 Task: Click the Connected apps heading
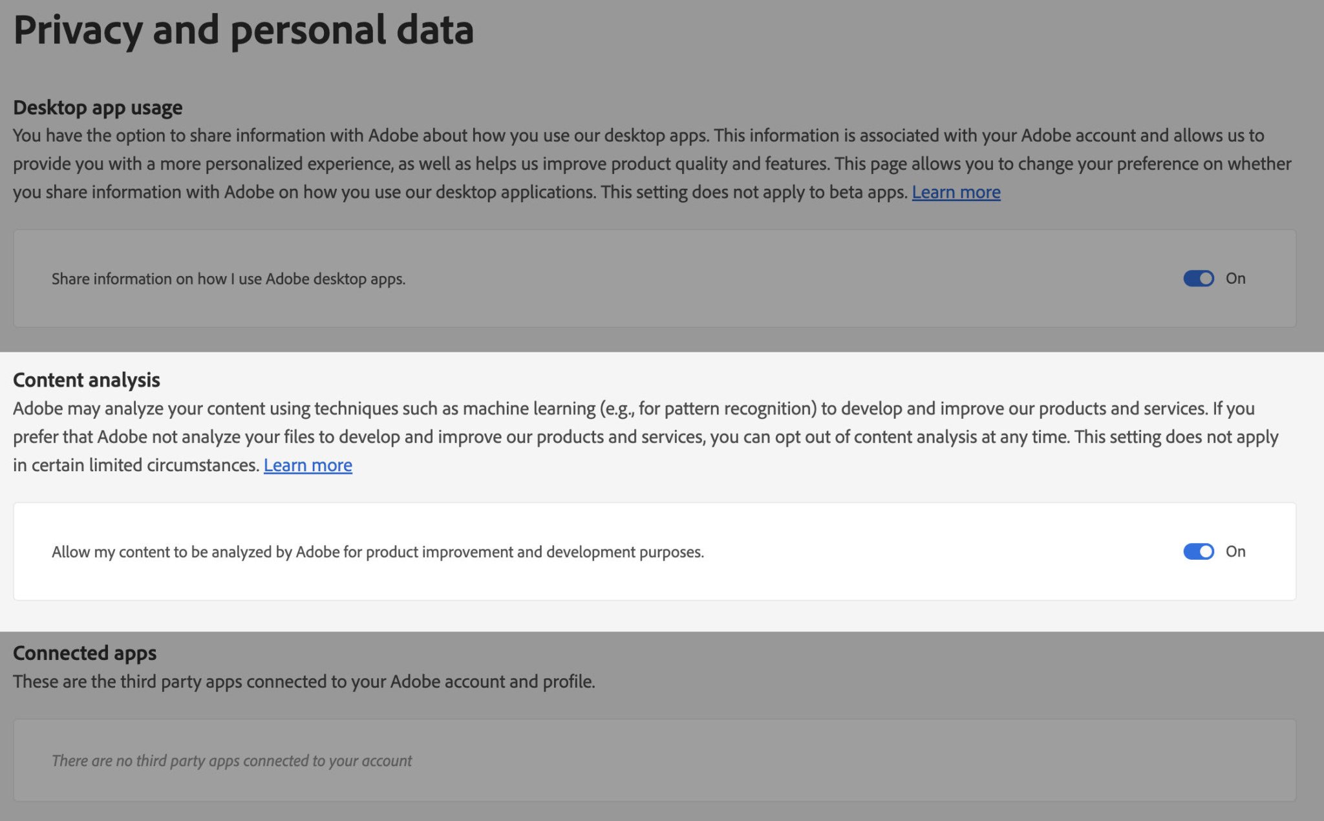coord(85,653)
